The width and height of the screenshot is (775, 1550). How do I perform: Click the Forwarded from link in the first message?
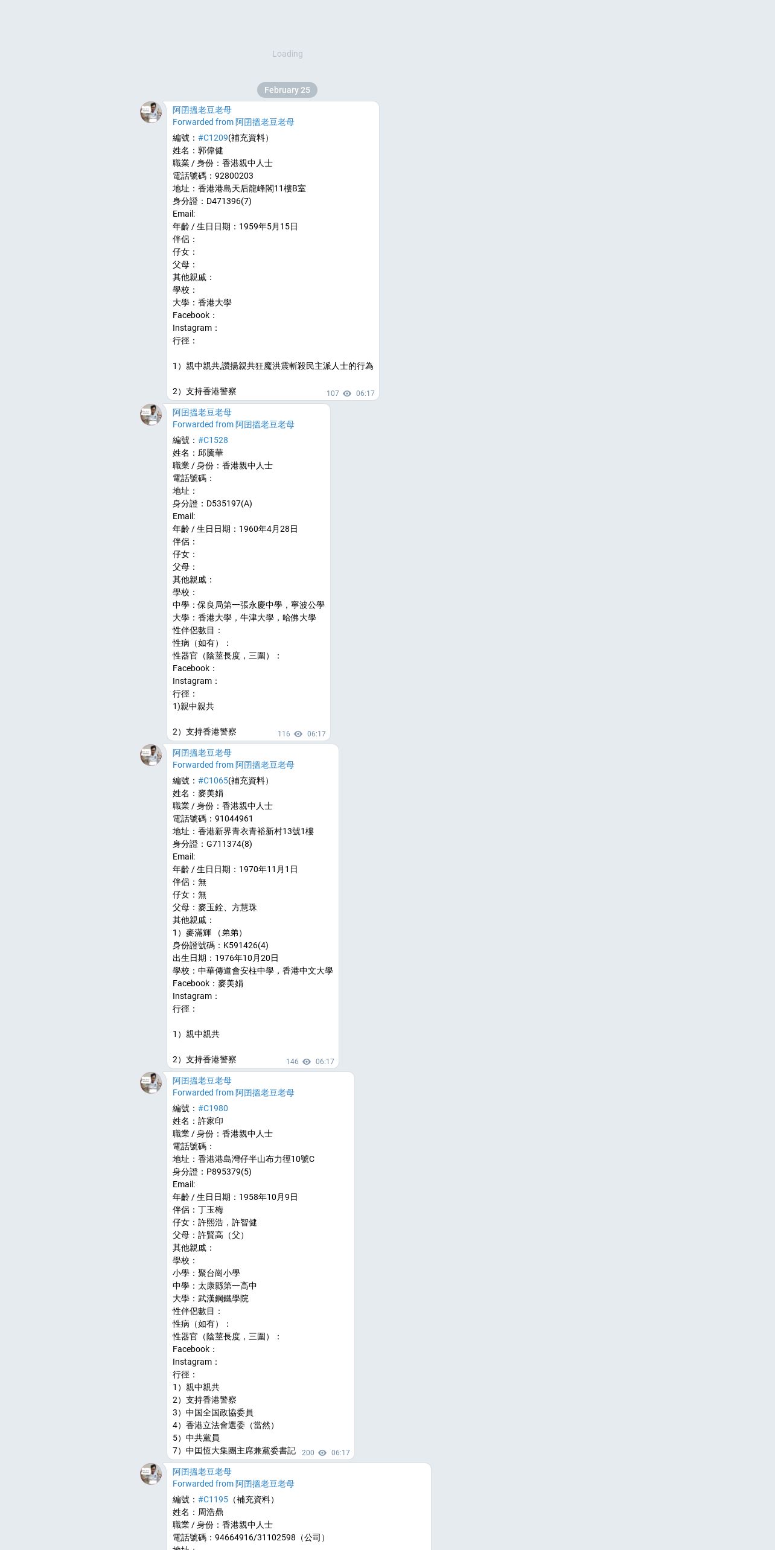tap(234, 122)
